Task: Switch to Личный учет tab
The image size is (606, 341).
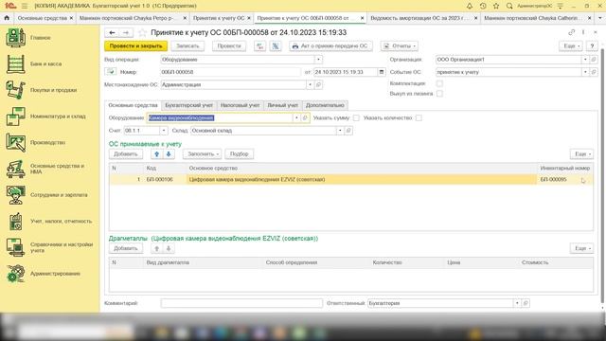Action: coord(283,105)
